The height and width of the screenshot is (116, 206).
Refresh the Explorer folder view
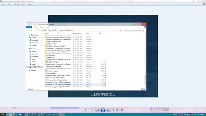pos(121,30)
